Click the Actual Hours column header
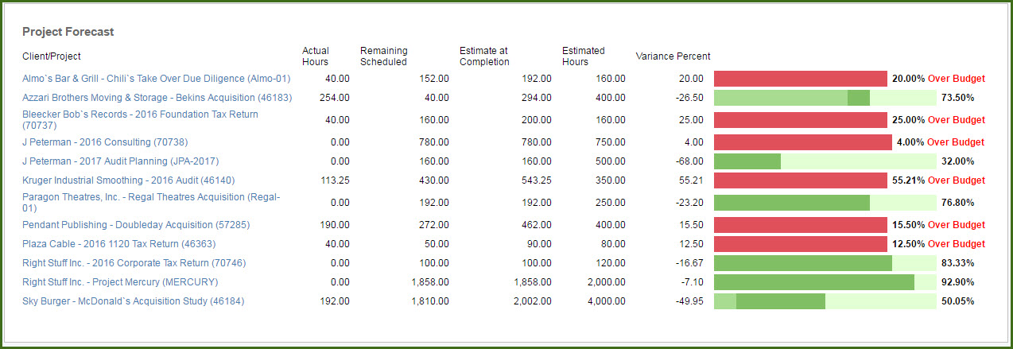Viewport: 1013px width, 349px height. (316, 56)
